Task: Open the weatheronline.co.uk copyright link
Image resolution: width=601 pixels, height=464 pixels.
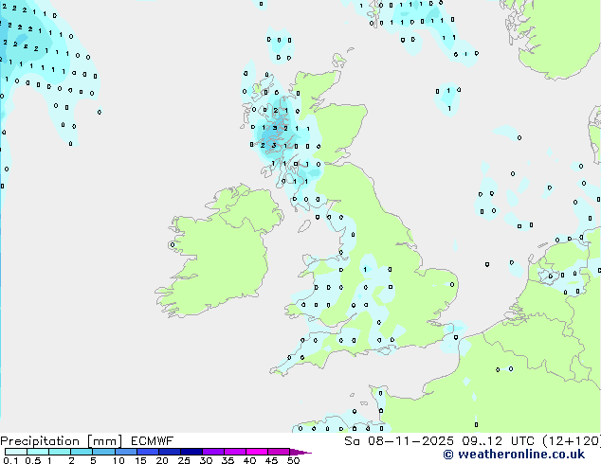Action: click(x=506, y=454)
